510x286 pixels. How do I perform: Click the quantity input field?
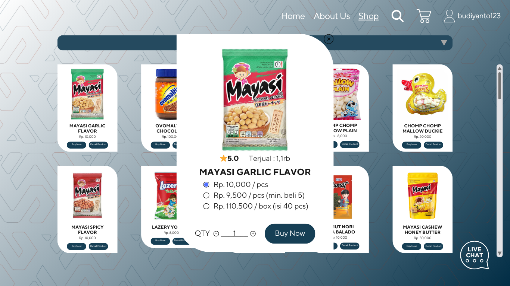click(x=234, y=233)
